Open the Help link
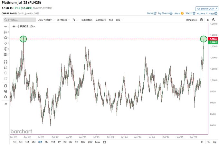 [x=213, y=14]
